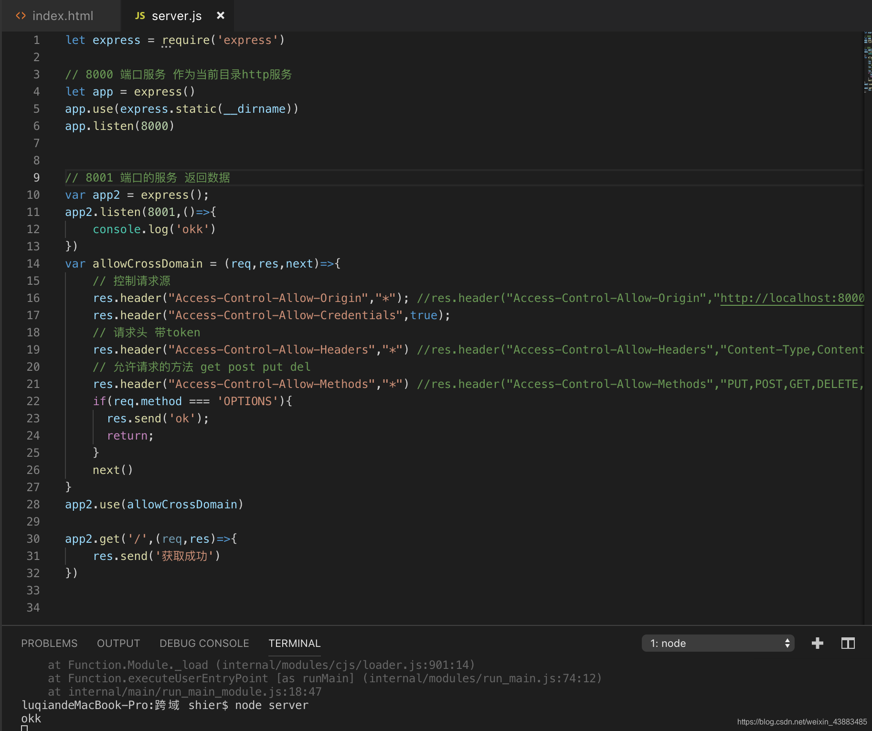Click the 'node server' command in terminal

pyautogui.click(x=272, y=705)
